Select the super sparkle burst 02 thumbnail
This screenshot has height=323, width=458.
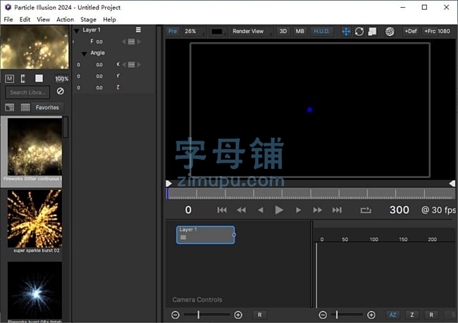click(x=35, y=219)
